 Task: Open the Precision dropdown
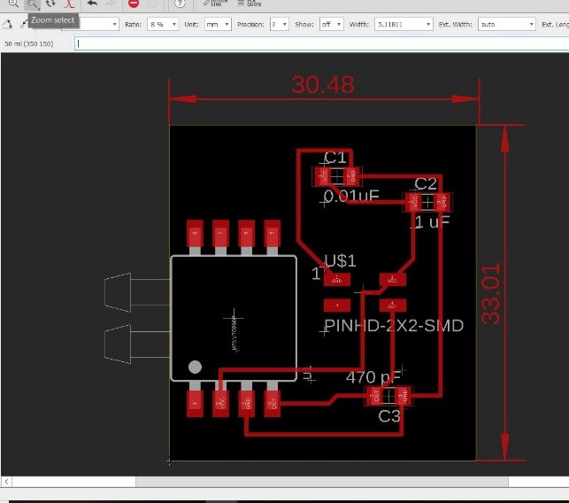(280, 24)
